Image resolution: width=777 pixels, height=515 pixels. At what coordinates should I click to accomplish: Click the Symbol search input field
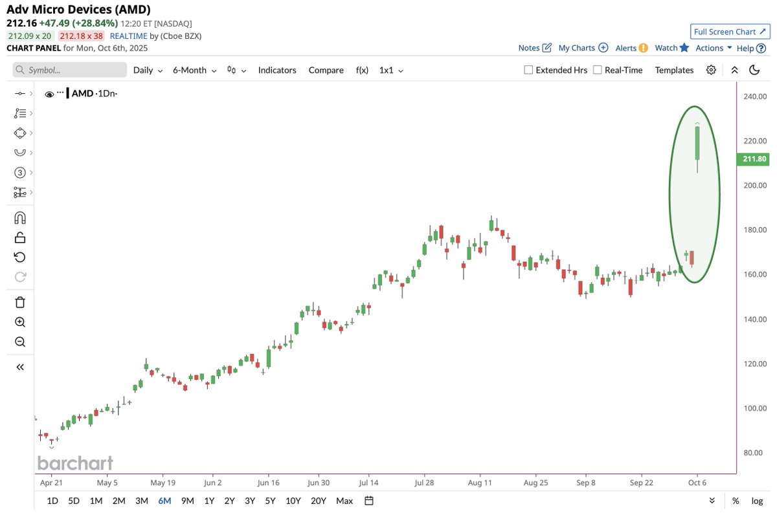(x=70, y=70)
